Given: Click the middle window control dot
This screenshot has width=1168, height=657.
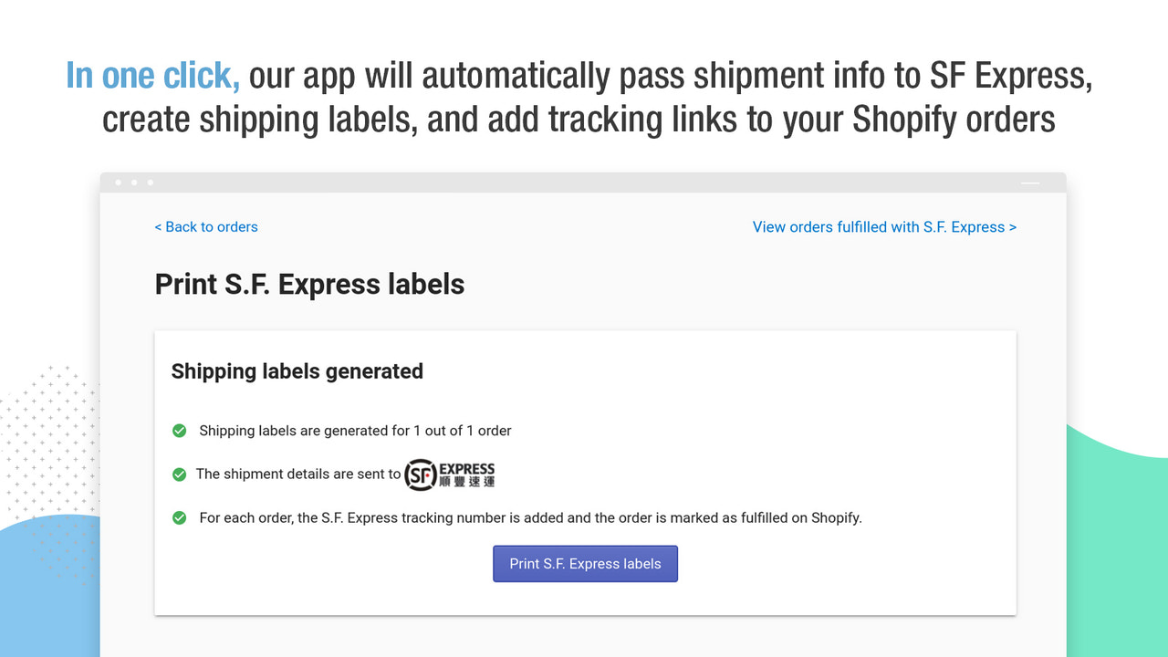Looking at the screenshot, I should point(134,182).
